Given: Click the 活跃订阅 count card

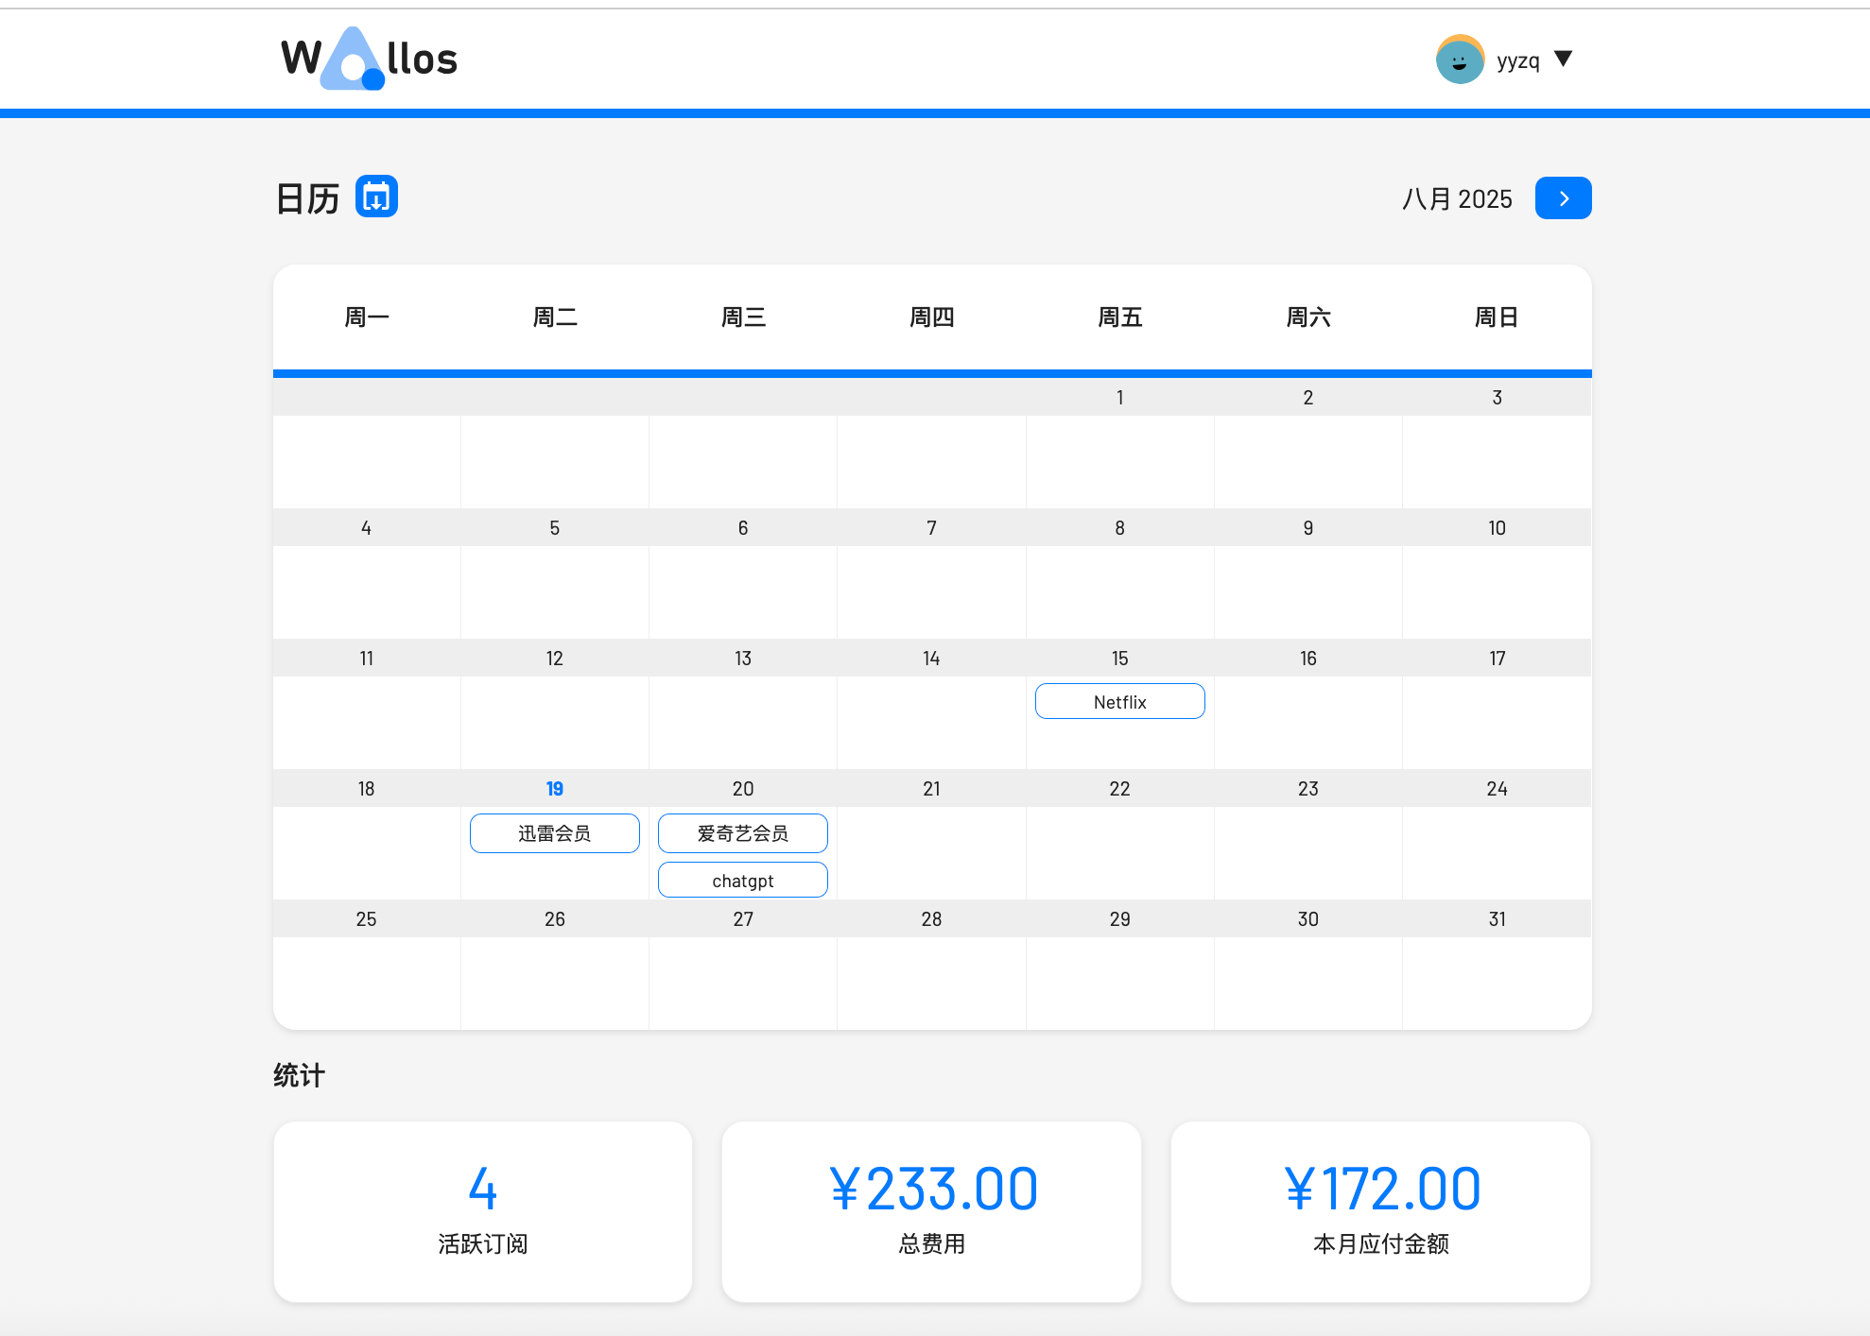Looking at the screenshot, I should pyautogui.click(x=482, y=1211).
